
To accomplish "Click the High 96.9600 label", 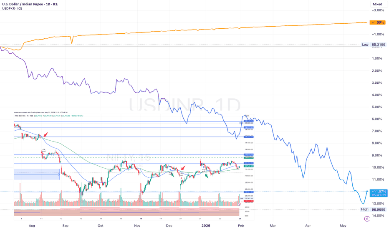I will click(x=374, y=209).
